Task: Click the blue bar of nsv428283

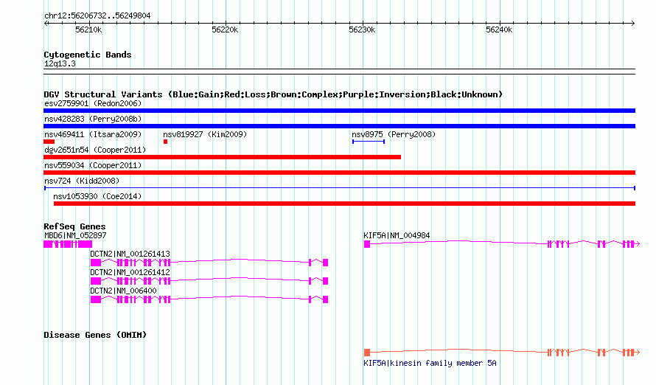Action: click(339, 126)
